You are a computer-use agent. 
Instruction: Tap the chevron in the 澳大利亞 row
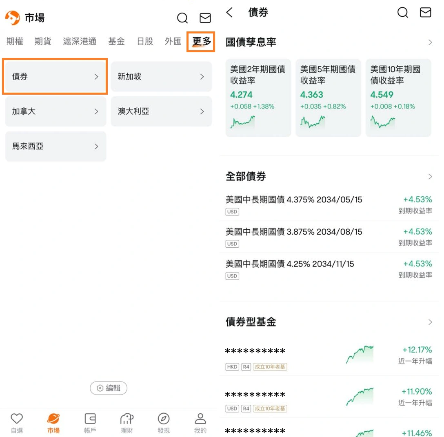(x=202, y=111)
